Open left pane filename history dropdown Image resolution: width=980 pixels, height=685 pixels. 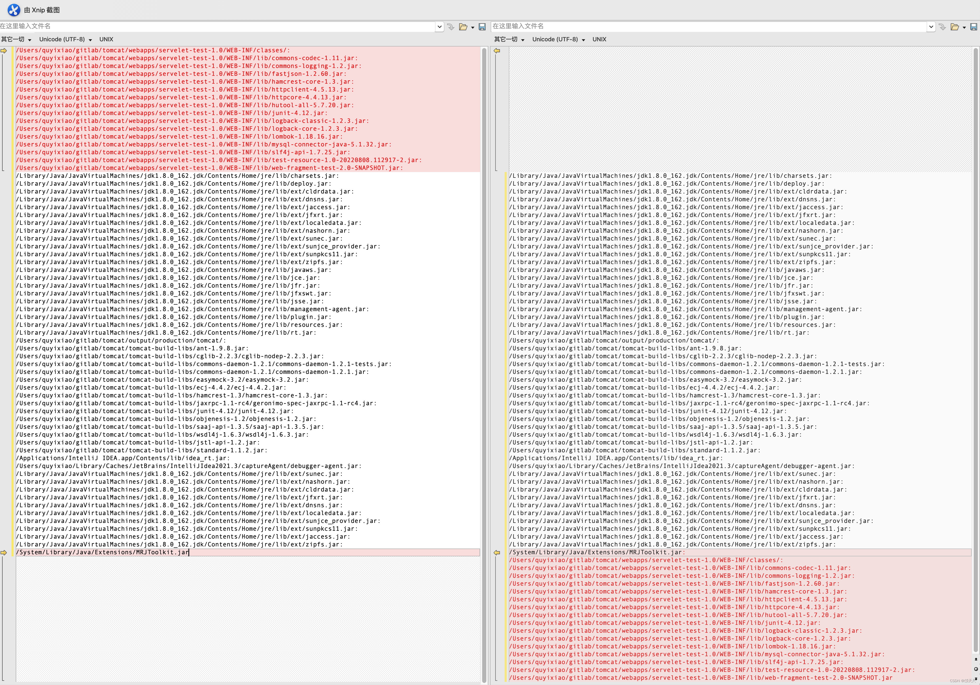[x=440, y=27]
